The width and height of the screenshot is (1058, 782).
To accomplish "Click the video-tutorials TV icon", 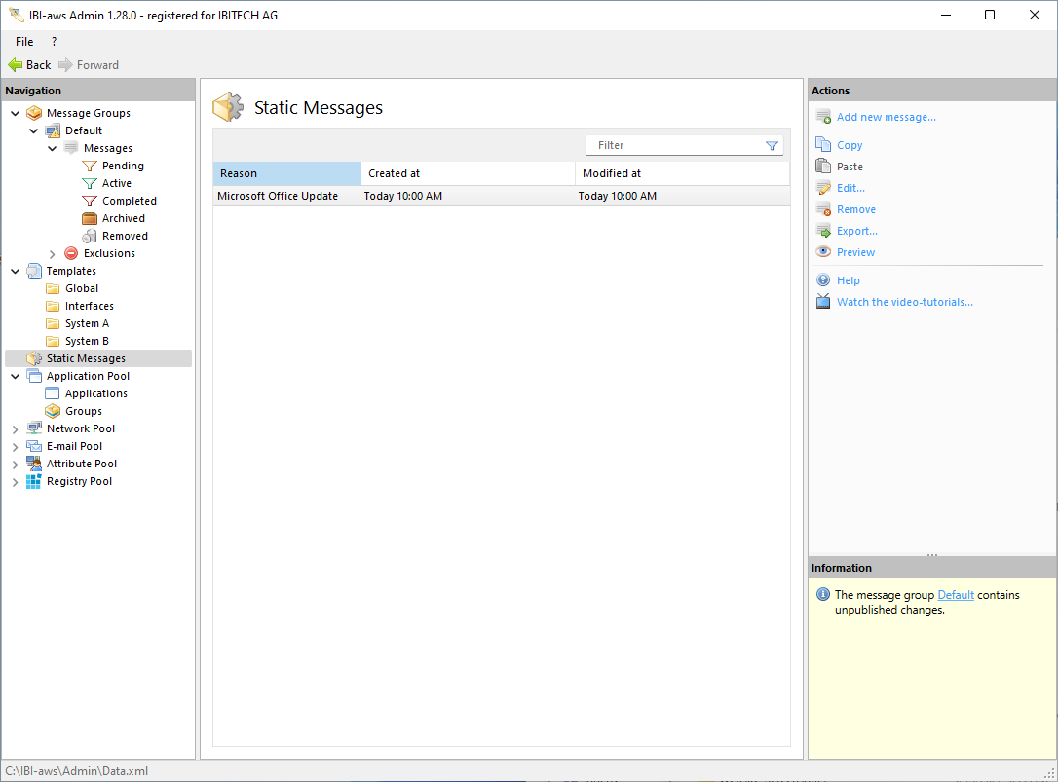I will pos(823,302).
